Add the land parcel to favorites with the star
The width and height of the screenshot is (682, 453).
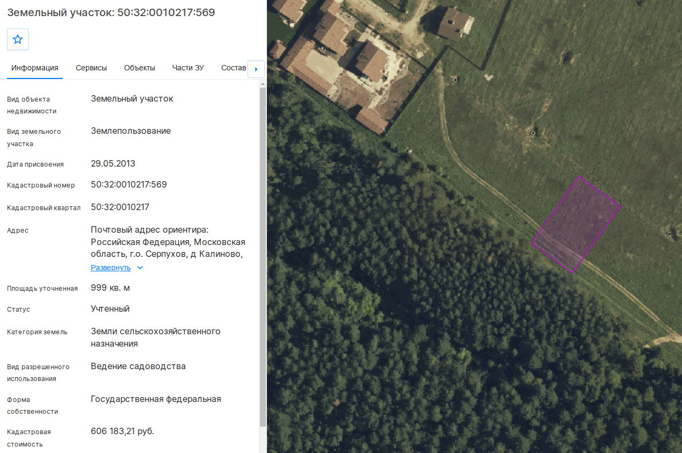(18, 39)
